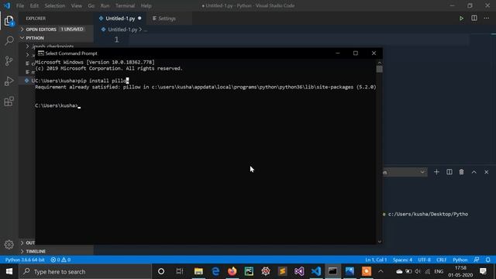The height and width of the screenshot is (279, 496).
Task: Open the Extensions view
Action: [9, 102]
